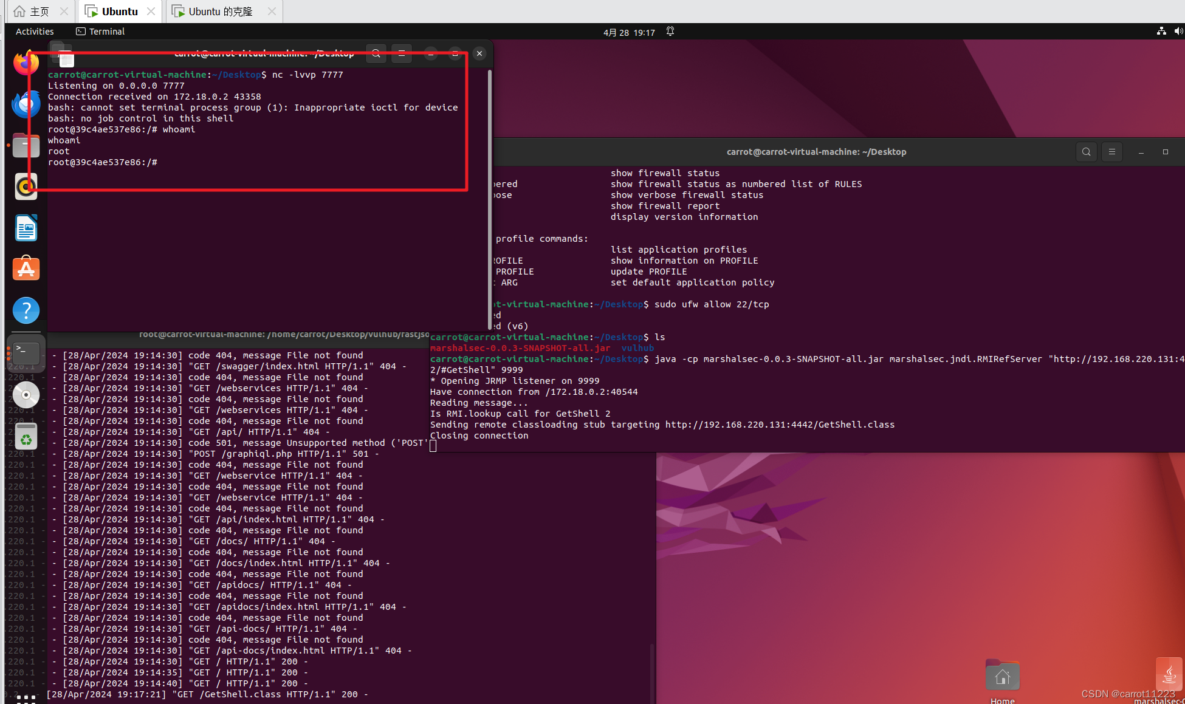Open network status icon in top bar
Viewport: 1185px width, 704px height.
[x=1161, y=32]
